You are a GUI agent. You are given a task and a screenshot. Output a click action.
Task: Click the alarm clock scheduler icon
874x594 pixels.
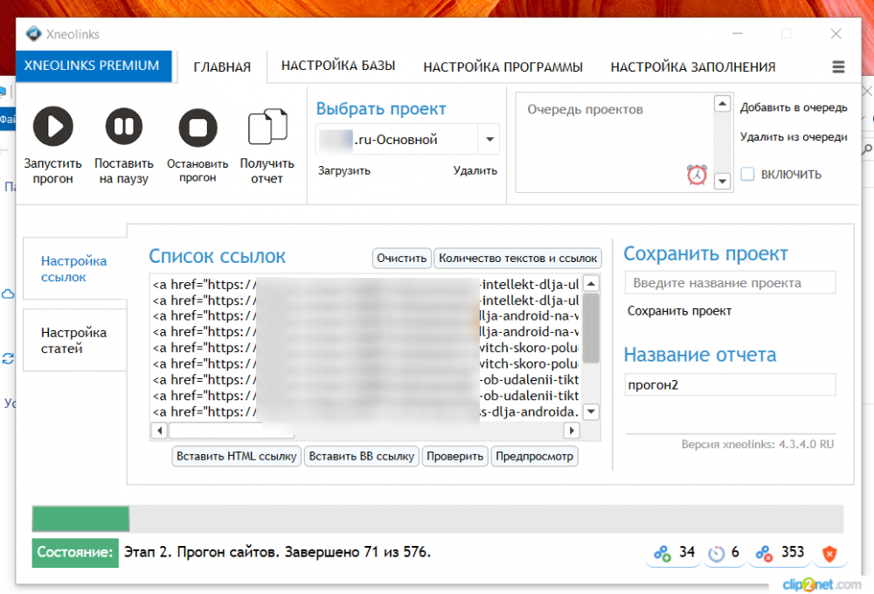point(697,175)
